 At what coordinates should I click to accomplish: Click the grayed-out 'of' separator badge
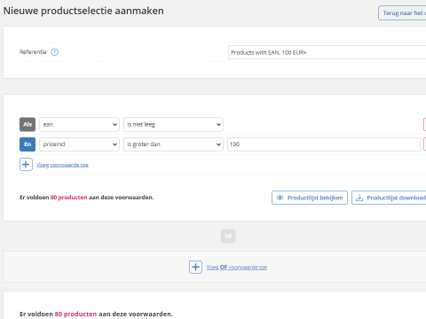click(228, 236)
